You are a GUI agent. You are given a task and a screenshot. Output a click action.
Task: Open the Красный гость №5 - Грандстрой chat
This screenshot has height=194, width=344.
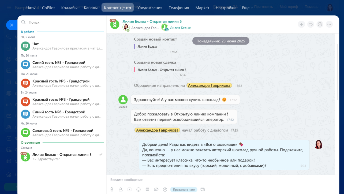coord(62,83)
